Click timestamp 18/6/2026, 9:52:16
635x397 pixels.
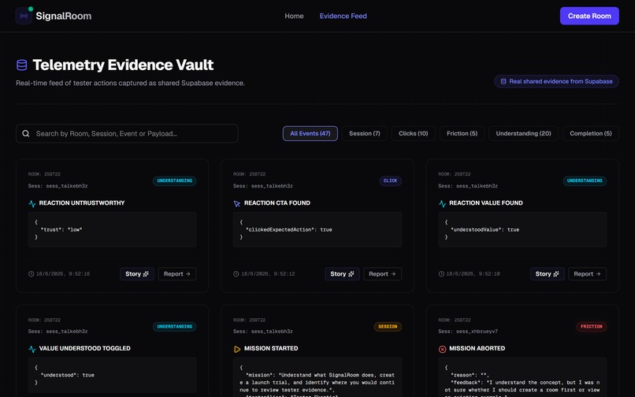(63, 274)
